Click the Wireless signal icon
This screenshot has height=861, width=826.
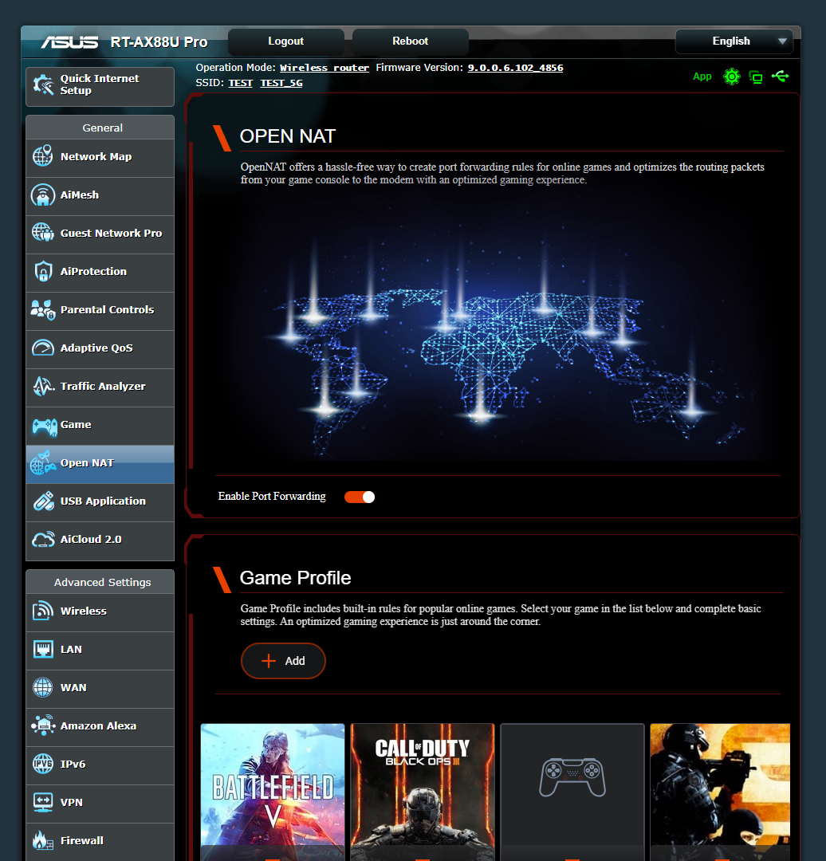click(43, 611)
